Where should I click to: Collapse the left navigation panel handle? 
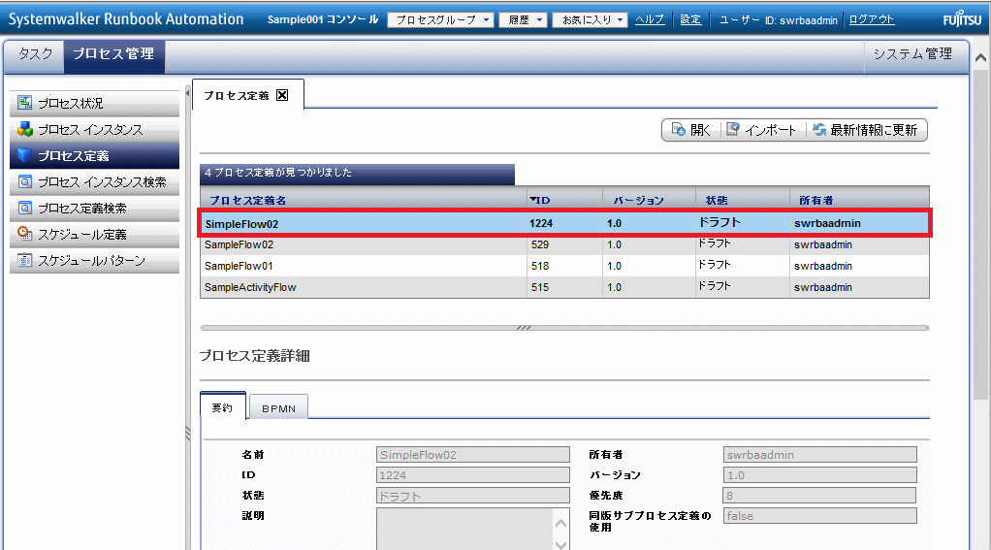coord(188,93)
